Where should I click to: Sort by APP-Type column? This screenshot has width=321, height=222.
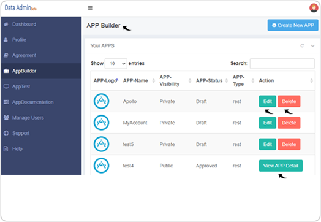243,80
